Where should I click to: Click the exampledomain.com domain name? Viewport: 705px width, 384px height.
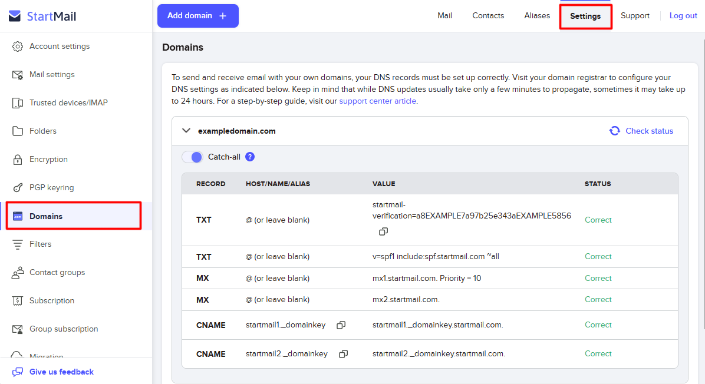click(x=236, y=131)
